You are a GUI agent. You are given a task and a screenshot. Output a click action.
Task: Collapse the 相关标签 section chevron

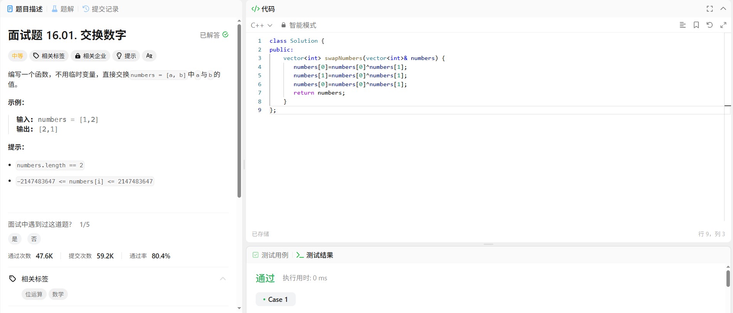click(223, 278)
